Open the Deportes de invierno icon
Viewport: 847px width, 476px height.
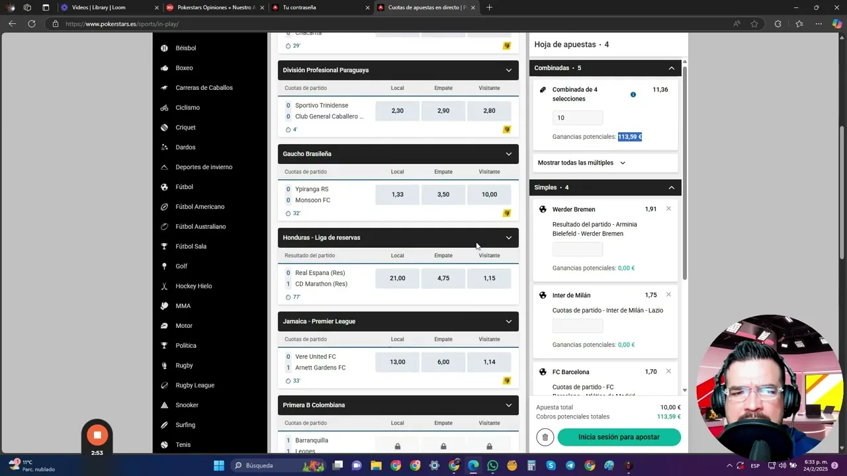pos(164,167)
